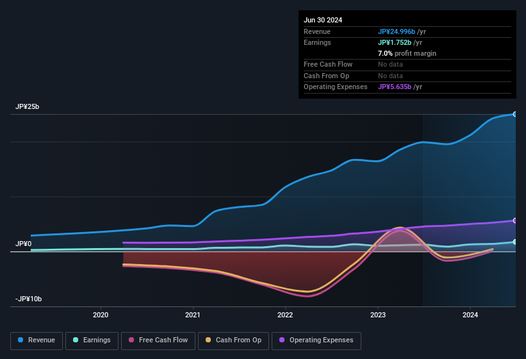Click the blue Revenue endpoint marker
This screenshot has height=359, width=526.
(x=515, y=114)
